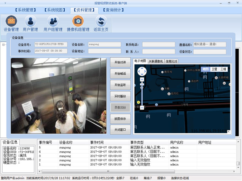This screenshot has width=242, height=181.
Task: Expand the tree node at left edge
Action: [x=3, y=44]
